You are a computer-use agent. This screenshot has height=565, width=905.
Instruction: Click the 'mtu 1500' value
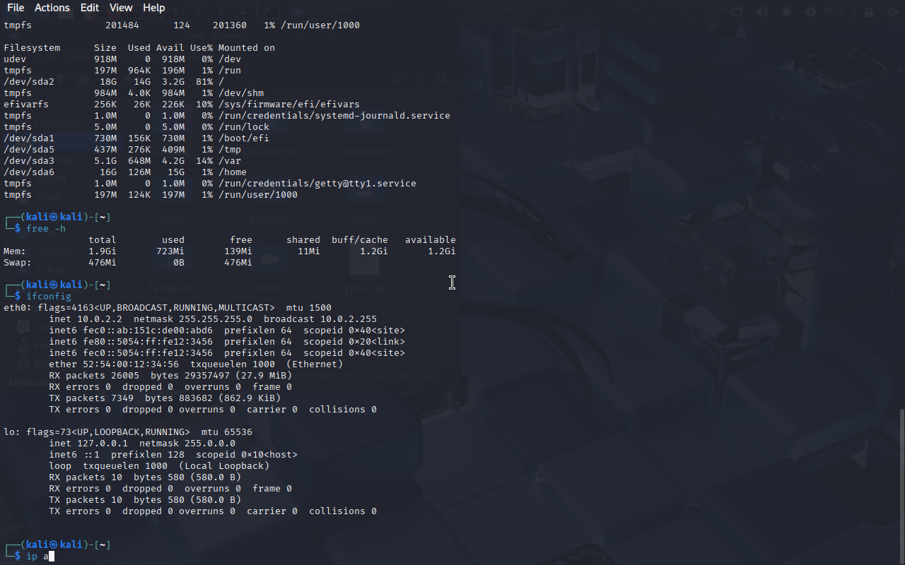(x=309, y=308)
